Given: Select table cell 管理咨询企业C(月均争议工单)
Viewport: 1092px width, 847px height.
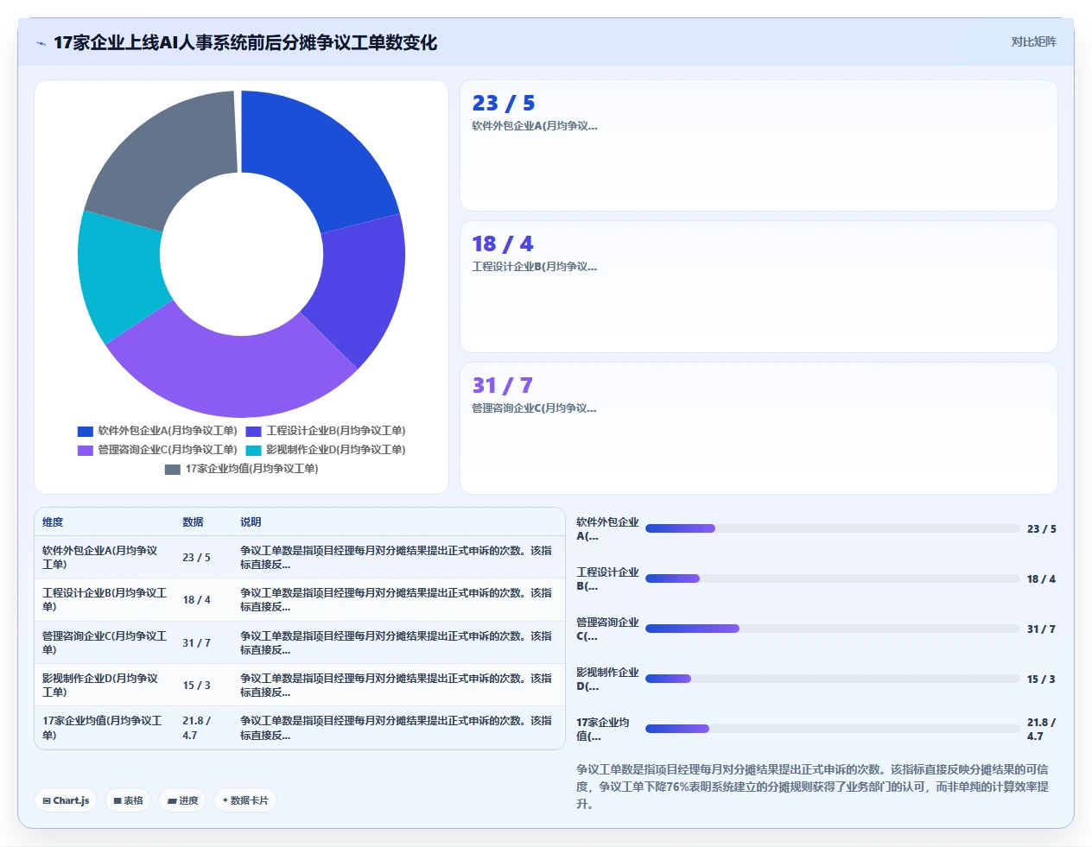Looking at the screenshot, I should [x=104, y=642].
